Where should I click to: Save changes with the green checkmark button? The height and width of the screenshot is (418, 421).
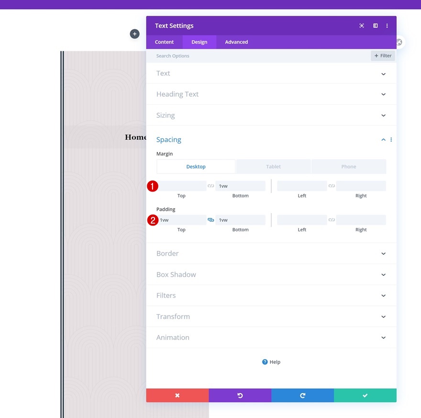point(365,395)
